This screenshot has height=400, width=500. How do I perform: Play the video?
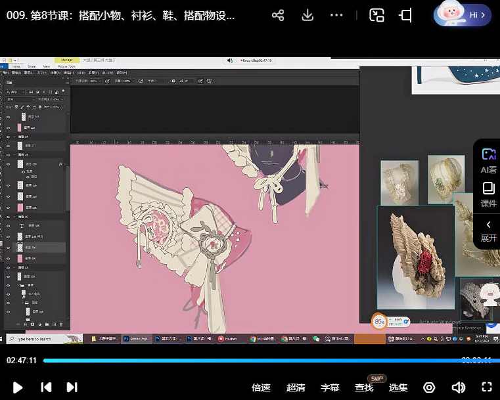tap(18, 388)
